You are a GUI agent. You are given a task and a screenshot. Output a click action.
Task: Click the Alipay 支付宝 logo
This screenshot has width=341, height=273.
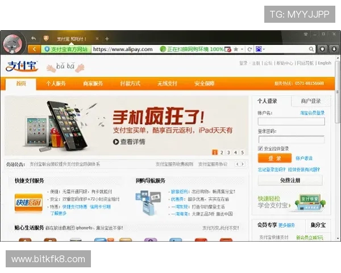(22, 66)
